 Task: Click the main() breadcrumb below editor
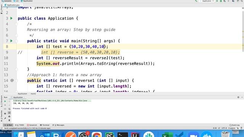[33, 94]
